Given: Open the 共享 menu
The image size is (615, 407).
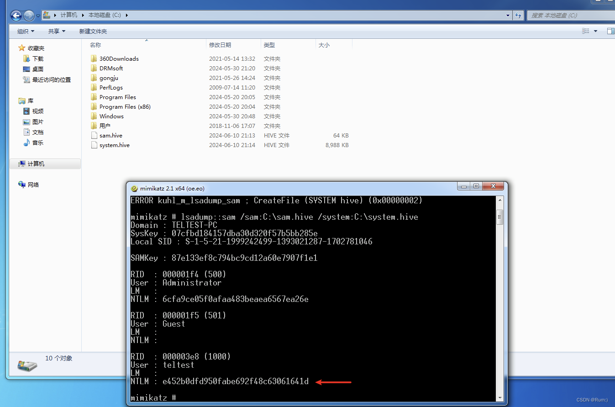Looking at the screenshot, I should tap(57, 31).
